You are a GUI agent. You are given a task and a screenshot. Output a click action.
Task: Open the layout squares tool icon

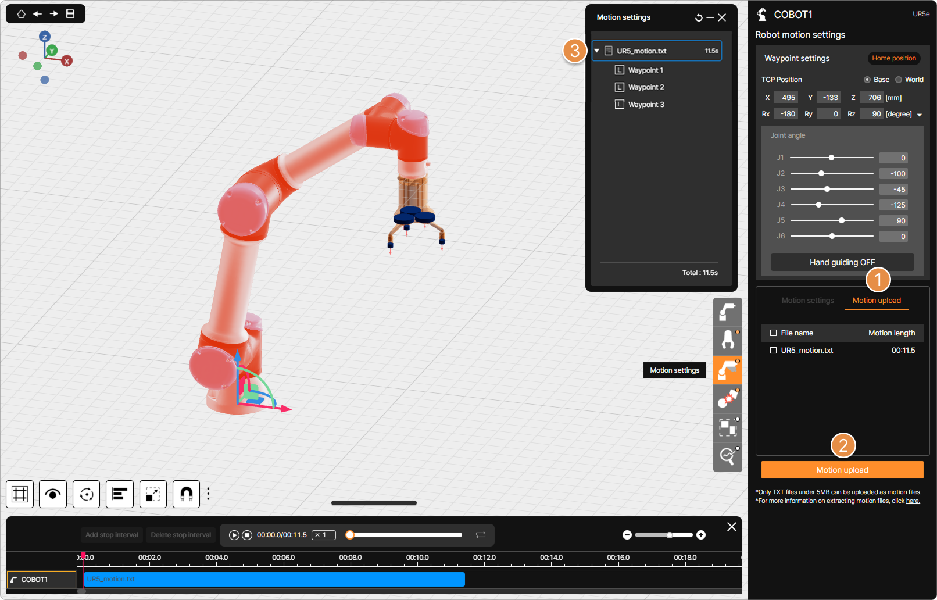click(x=728, y=428)
